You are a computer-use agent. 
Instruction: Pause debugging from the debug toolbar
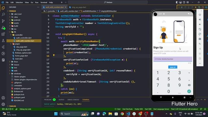click(x=182, y=7)
